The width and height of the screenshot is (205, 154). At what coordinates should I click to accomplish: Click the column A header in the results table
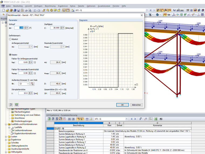79,123
